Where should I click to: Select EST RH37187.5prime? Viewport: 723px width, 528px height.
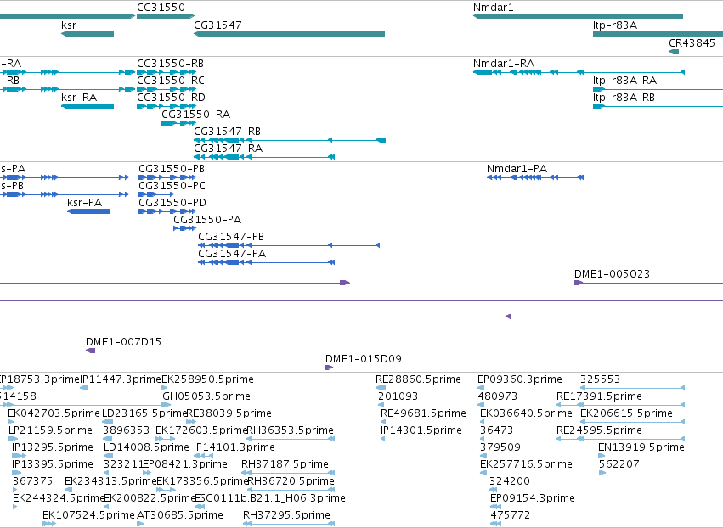coord(285,464)
